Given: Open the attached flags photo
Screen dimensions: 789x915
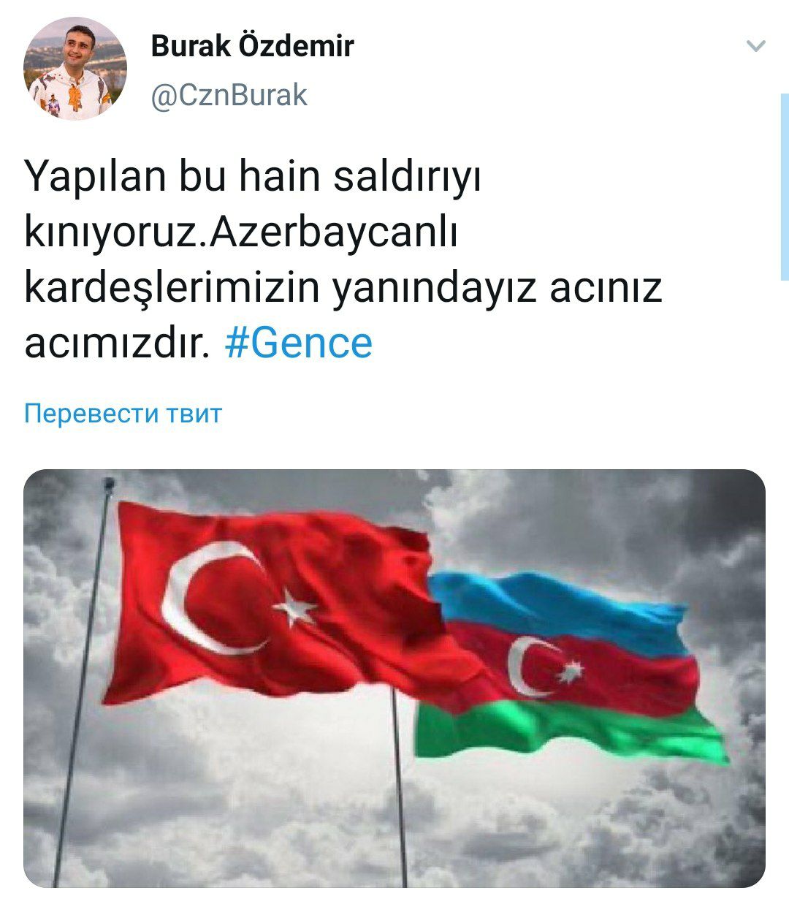Looking at the screenshot, I should (x=394, y=678).
